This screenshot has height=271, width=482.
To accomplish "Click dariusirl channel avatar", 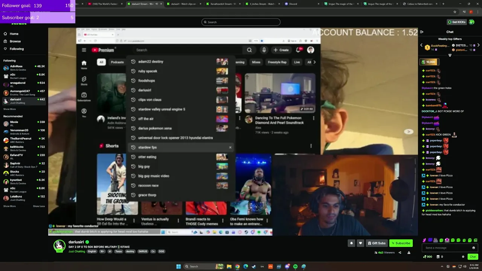I will (x=59, y=245).
